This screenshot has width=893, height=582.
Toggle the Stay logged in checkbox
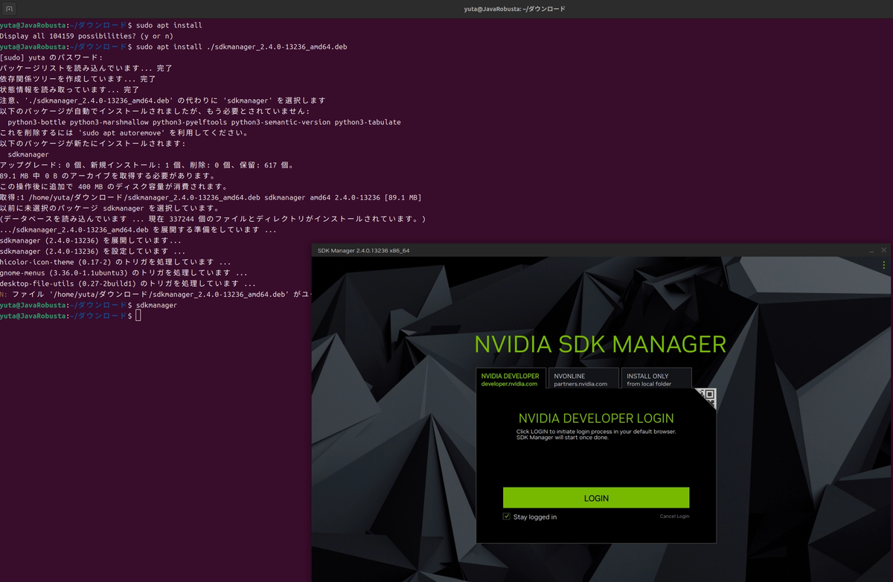pos(507,516)
